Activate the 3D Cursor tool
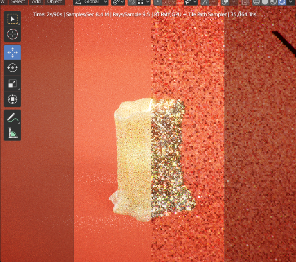Viewport: 296px width, 262px height. 12,34
